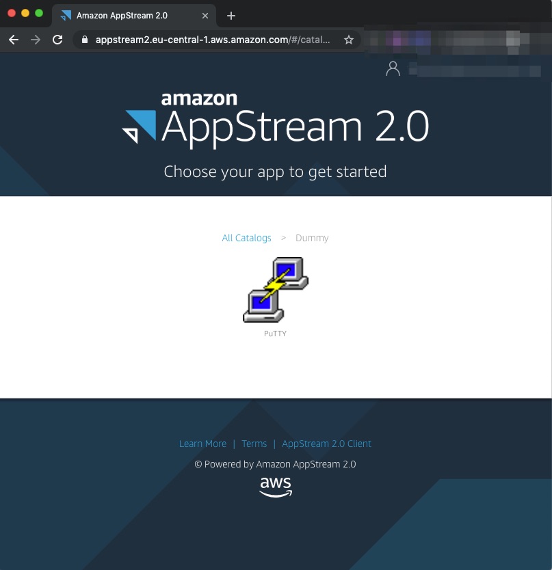This screenshot has height=570, width=552.
Task: Click the PuTTY label under the app icon
Action: [275, 334]
